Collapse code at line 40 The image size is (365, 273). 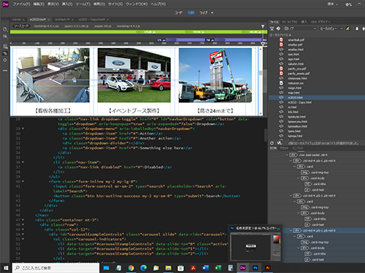click(23, 181)
